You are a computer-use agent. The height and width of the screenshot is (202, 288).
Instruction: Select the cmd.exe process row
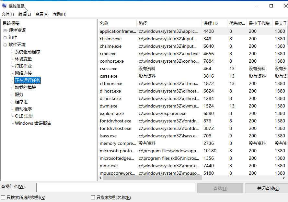point(193,54)
